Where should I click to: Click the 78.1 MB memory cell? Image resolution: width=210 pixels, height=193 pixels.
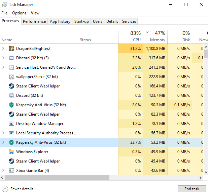coord(155,124)
